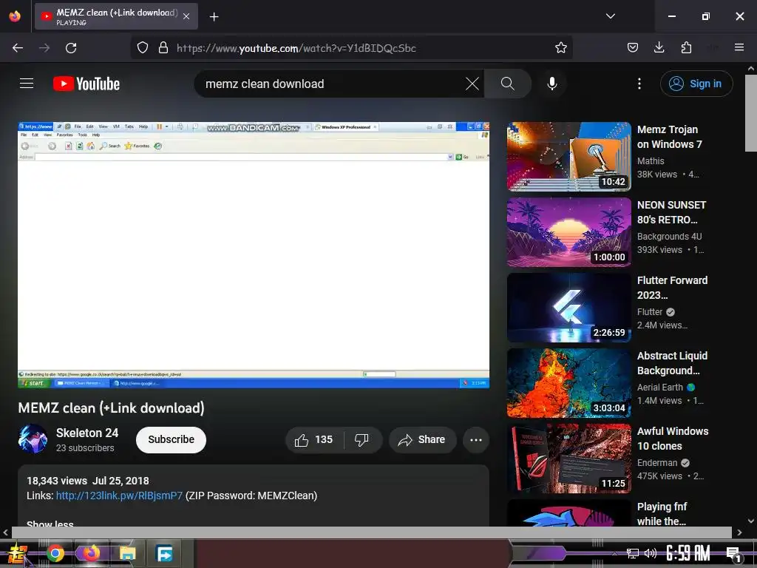Click the horizontal page scrollbar
The width and height of the screenshot is (757, 568).
tap(372, 532)
